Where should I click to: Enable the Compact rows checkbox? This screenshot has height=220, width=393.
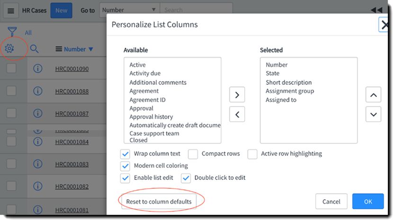[193, 154]
